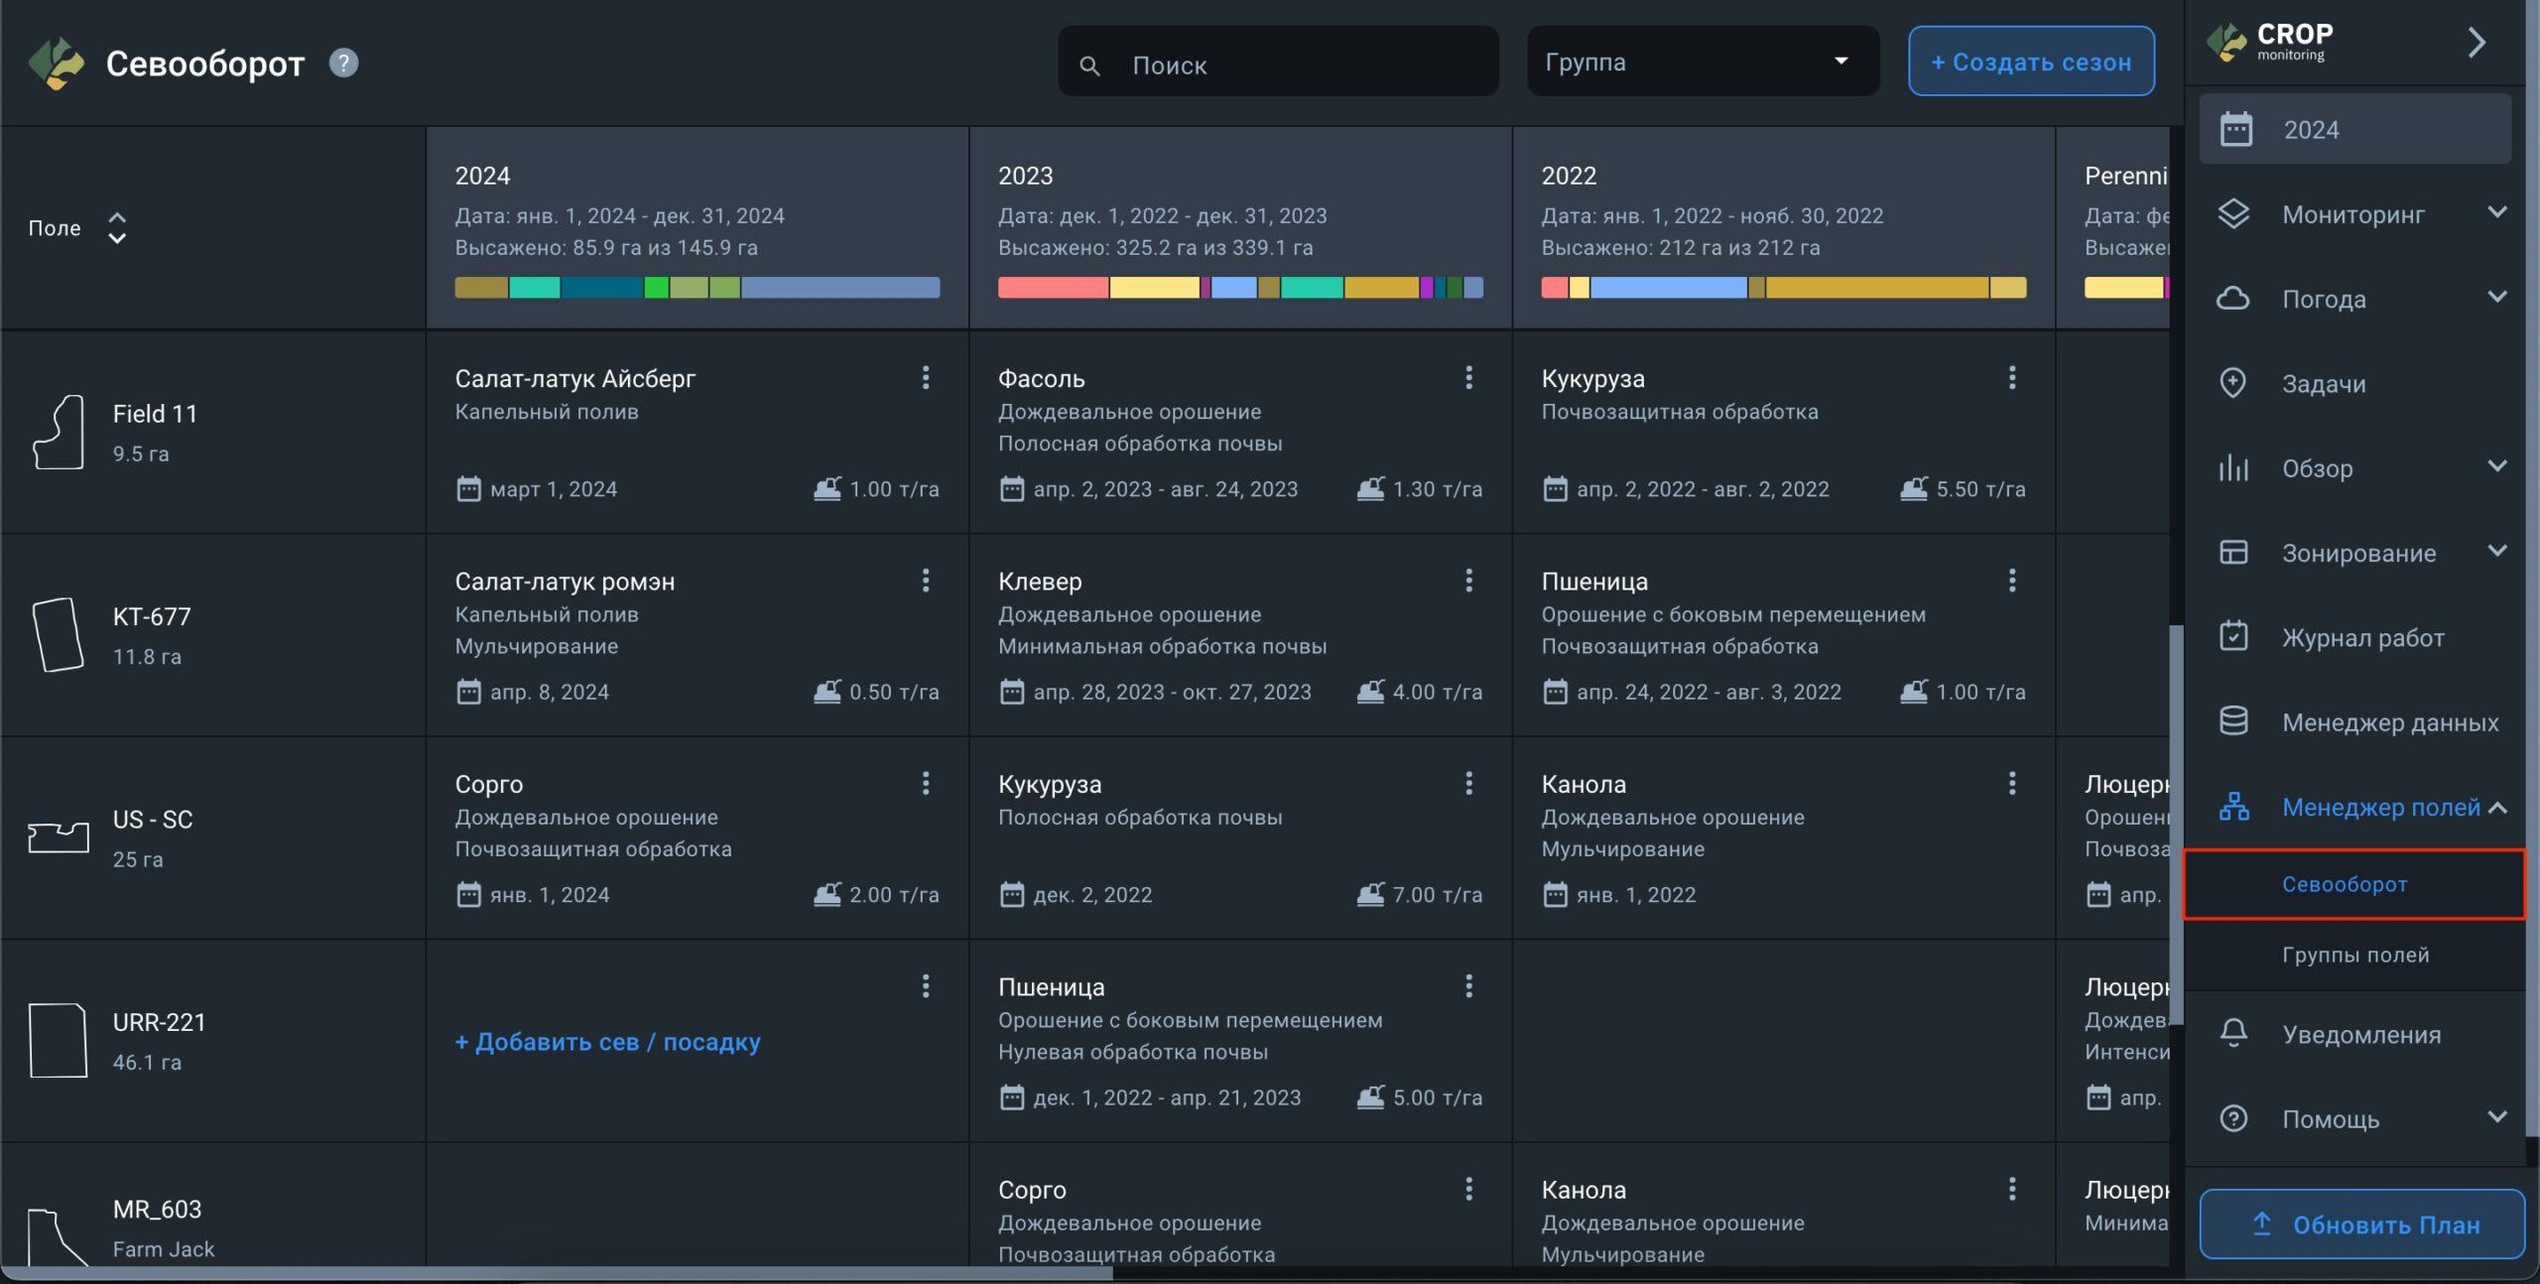Click the Менеджер данных database icon

2233,721
